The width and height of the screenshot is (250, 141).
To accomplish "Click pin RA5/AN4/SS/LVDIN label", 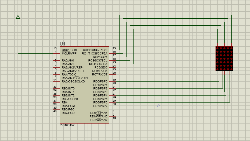I will [74, 78].
